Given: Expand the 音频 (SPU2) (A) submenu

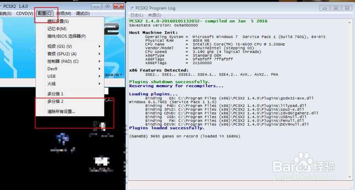Looking at the screenshot, I should (70, 54).
